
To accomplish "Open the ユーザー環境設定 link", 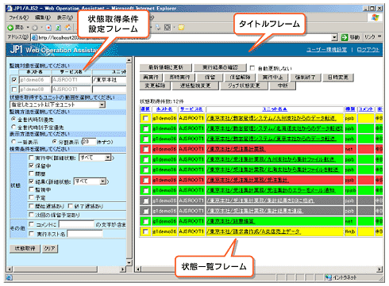I will point(326,50).
